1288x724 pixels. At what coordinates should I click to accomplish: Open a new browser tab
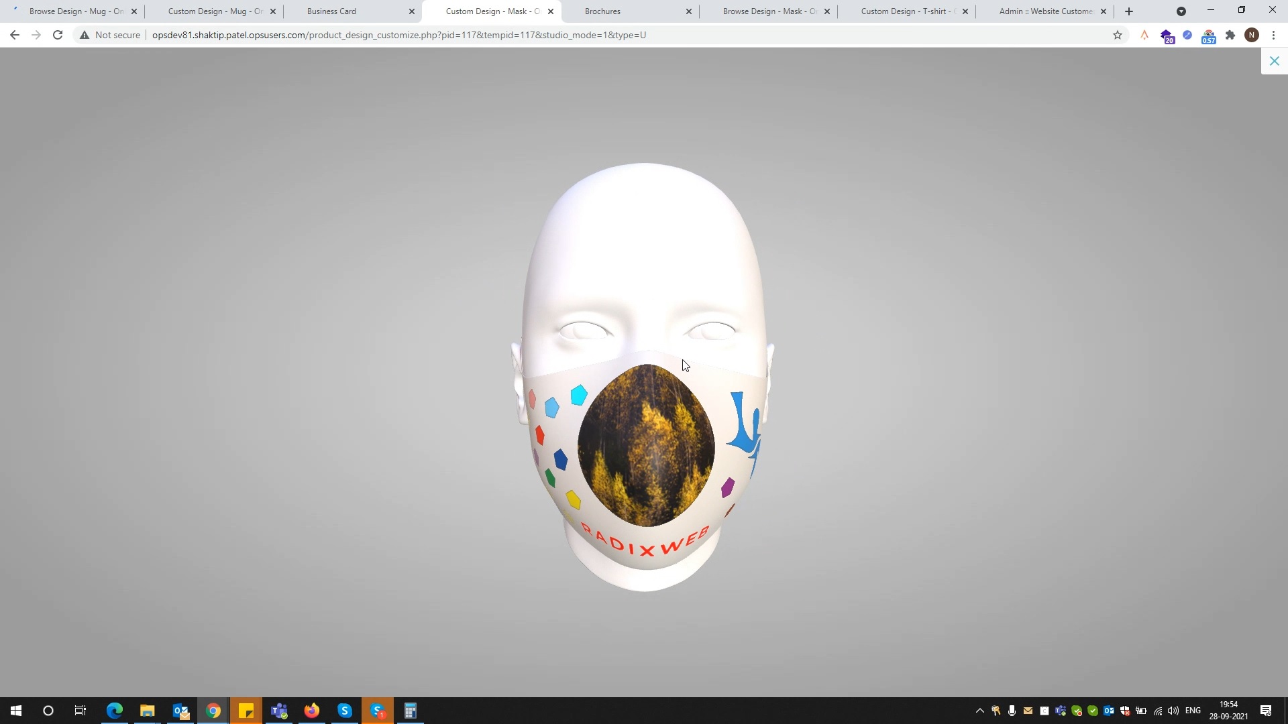[1129, 11]
